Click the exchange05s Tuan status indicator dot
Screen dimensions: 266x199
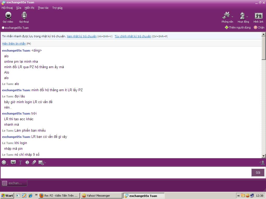coord(3,28)
